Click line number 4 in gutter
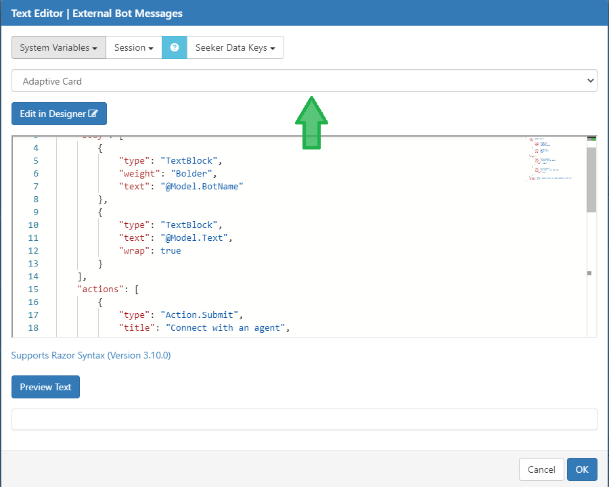This screenshot has height=487, width=609. (x=36, y=148)
